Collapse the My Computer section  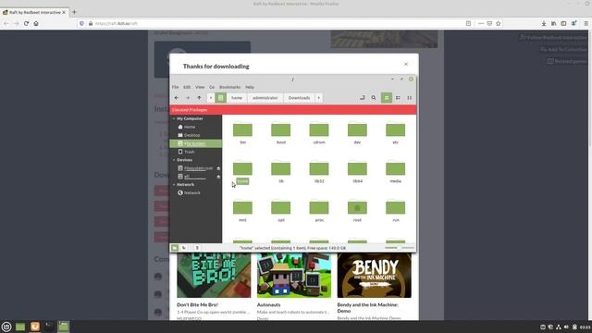174,118
